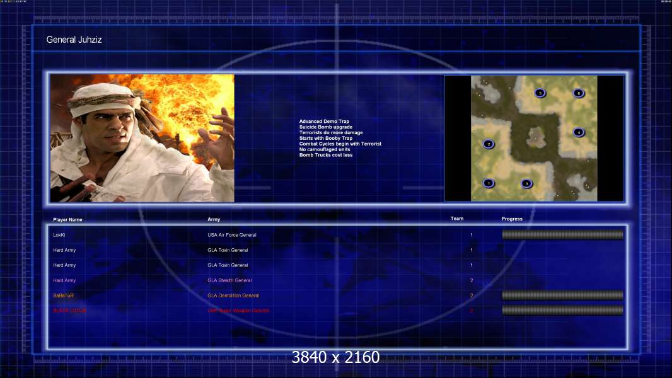This screenshot has width=672, height=378.
Task: Click "Terrorists do more damage" text
Action: (x=331, y=133)
